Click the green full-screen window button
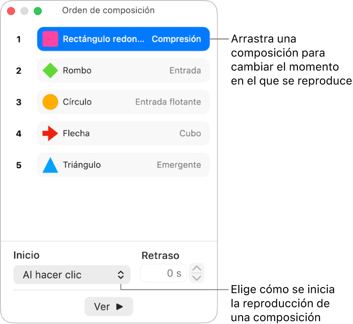 click(x=38, y=11)
